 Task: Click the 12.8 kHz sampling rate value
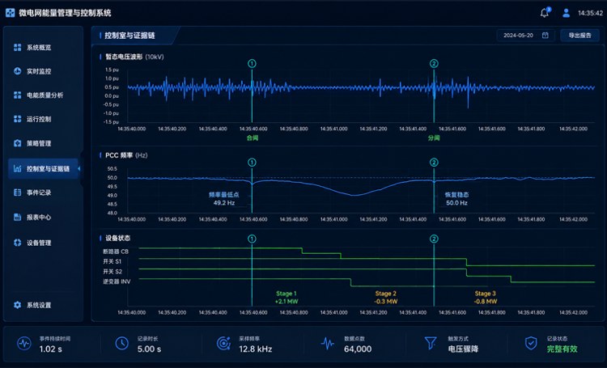[x=256, y=349]
